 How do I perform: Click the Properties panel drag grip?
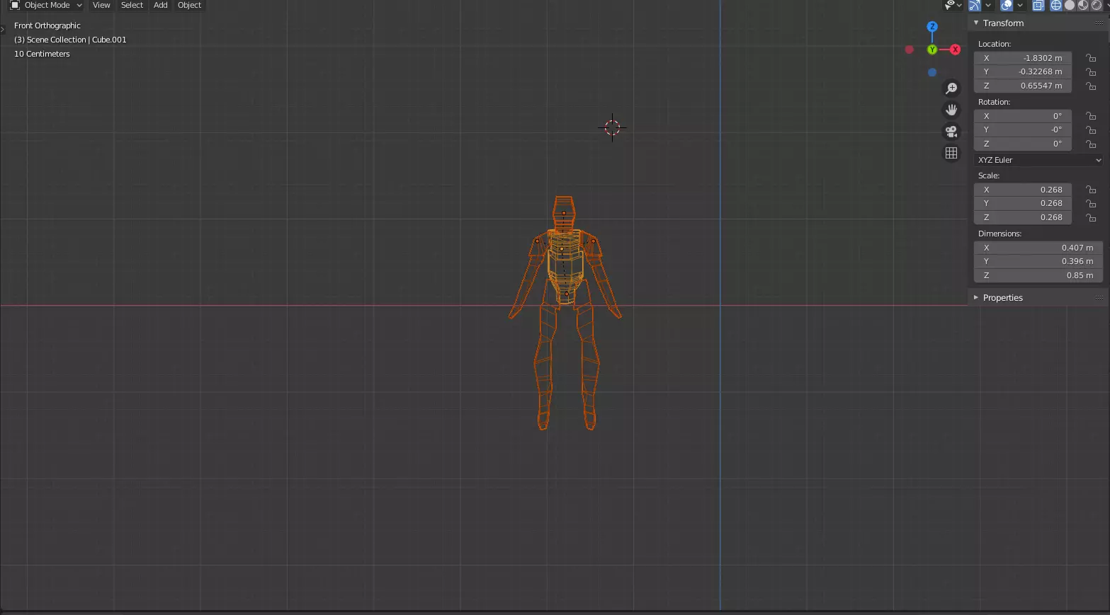(1099, 297)
